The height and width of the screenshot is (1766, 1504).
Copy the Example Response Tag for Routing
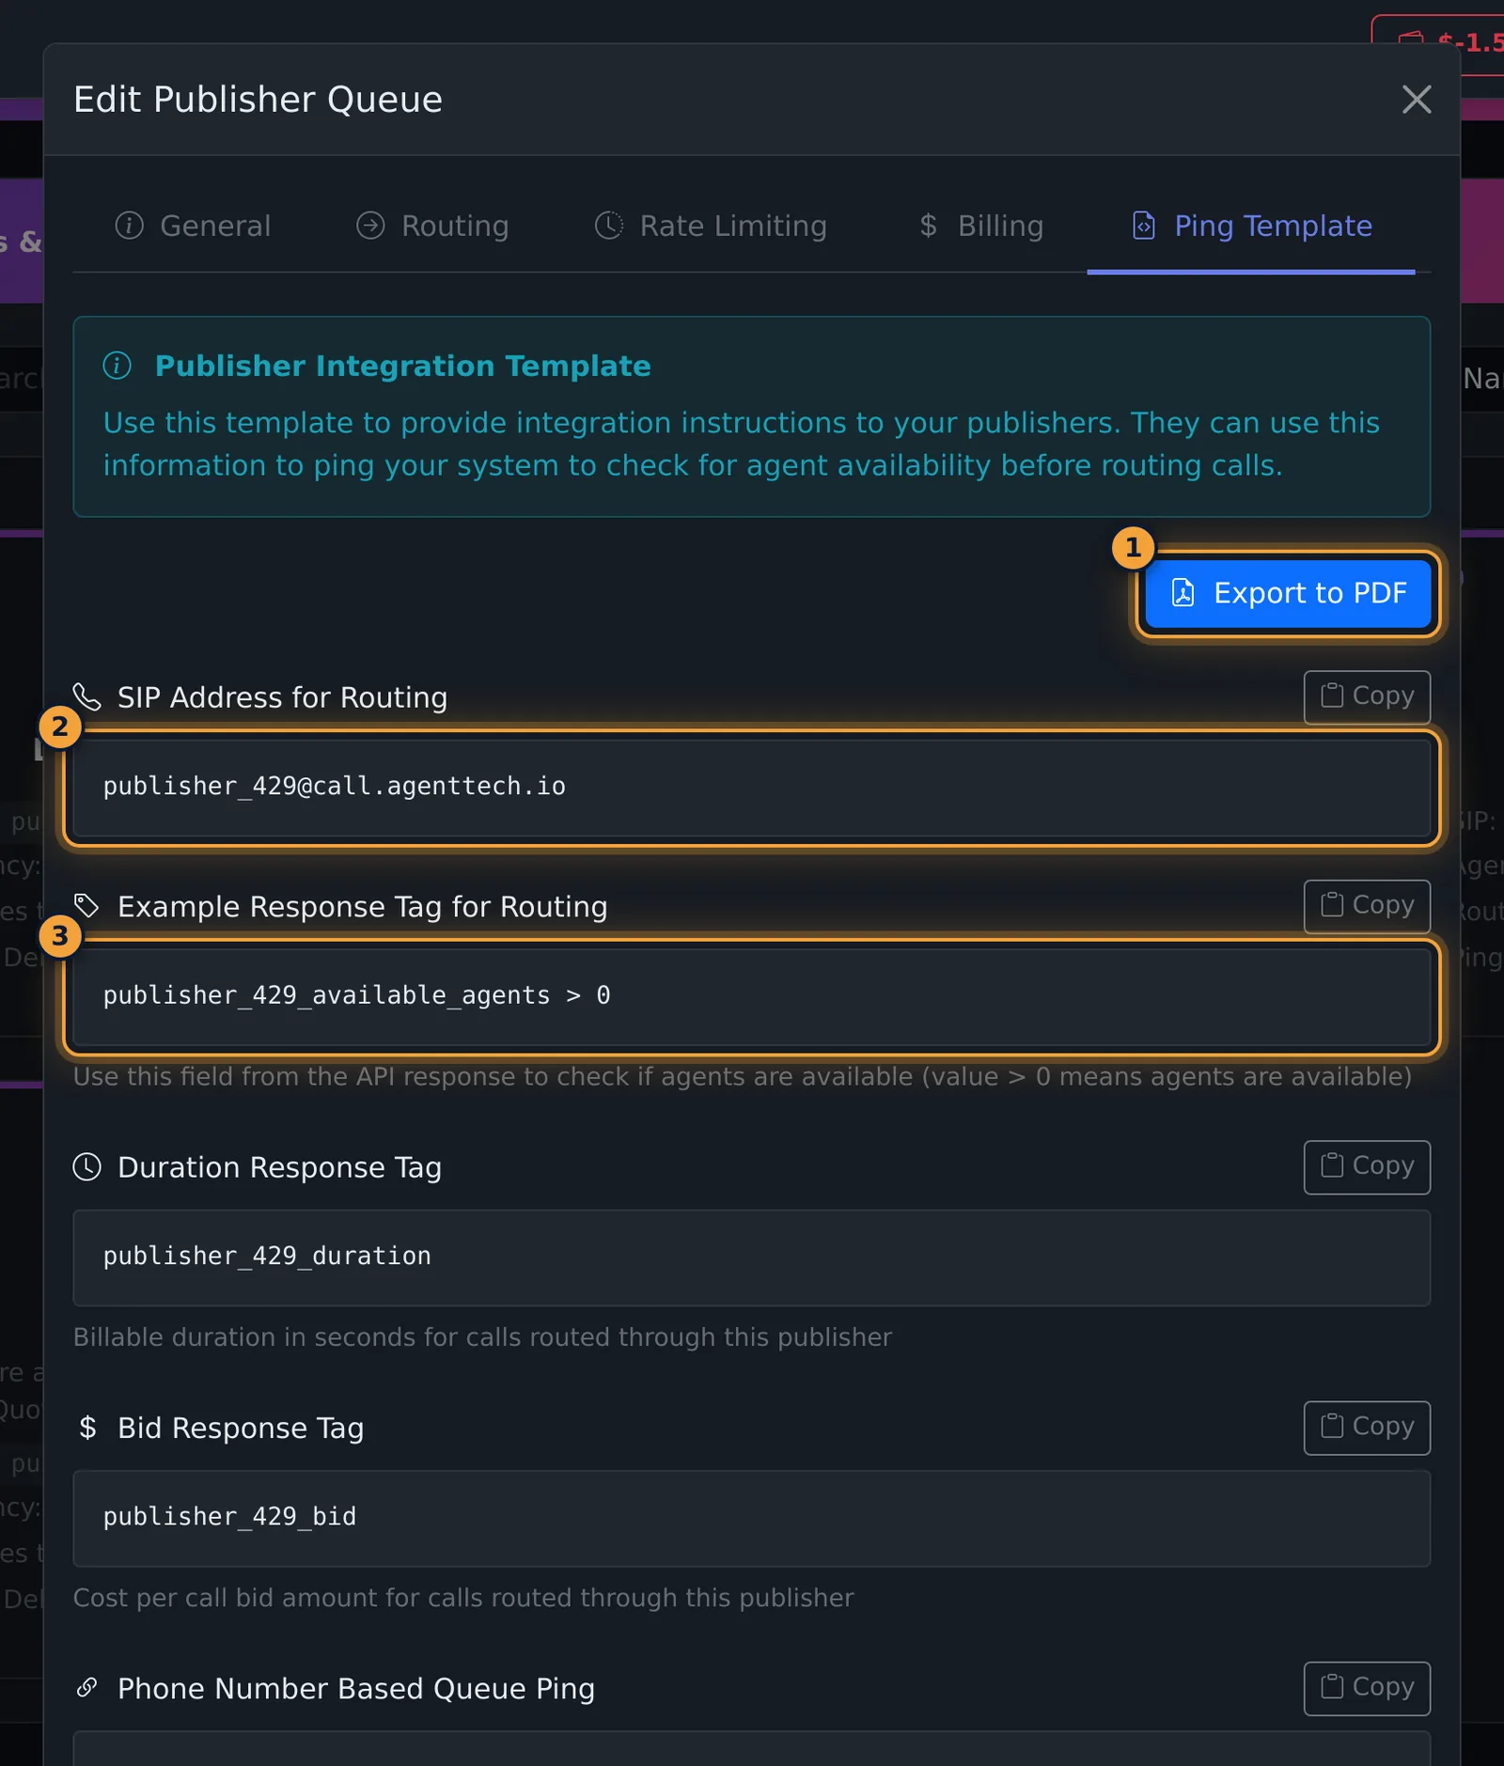pos(1367,906)
